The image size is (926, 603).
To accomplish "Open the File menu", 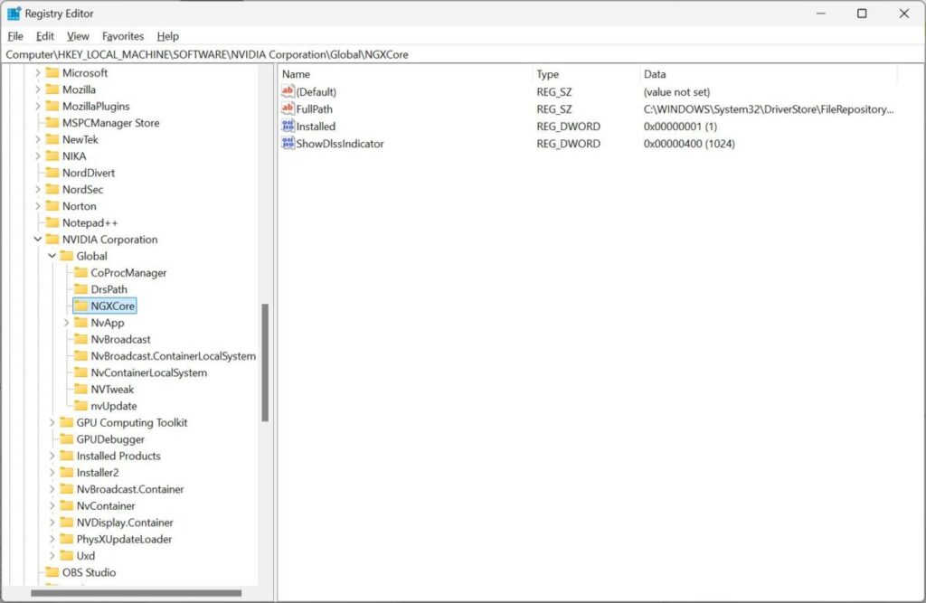I will 14,36.
